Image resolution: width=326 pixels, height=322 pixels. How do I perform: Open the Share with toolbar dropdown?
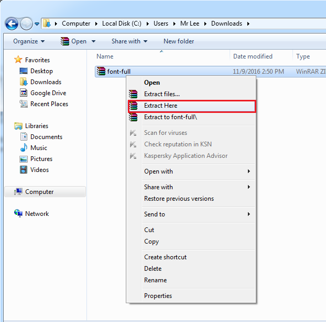[x=129, y=41]
